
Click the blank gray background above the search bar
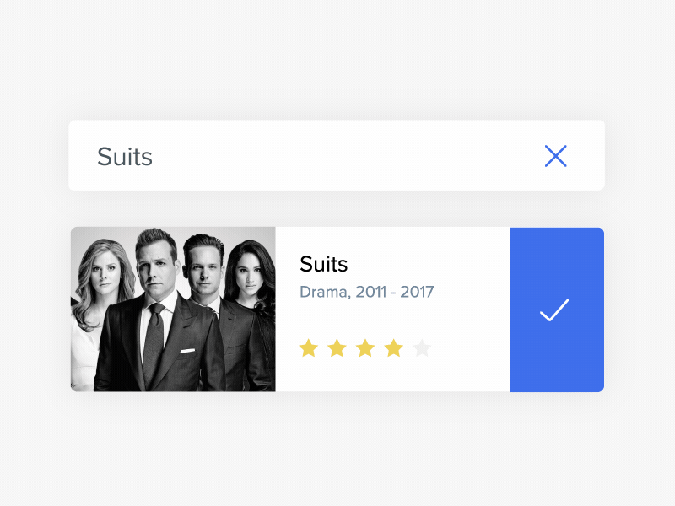point(337,59)
